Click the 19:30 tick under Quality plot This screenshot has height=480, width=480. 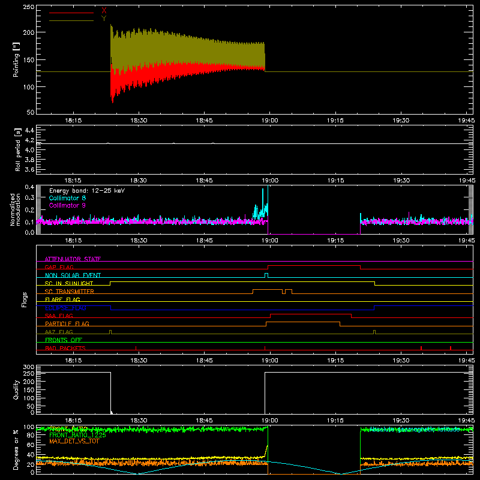click(x=401, y=421)
